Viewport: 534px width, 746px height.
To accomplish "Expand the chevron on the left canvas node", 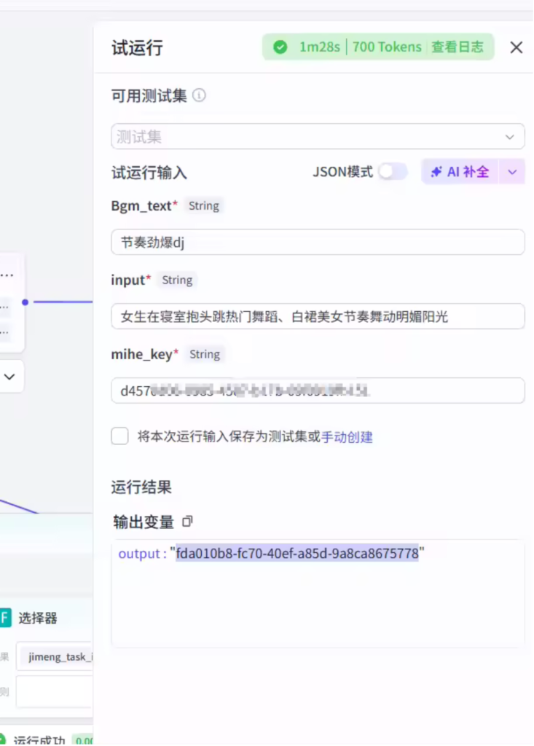I will [x=10, y=377].
